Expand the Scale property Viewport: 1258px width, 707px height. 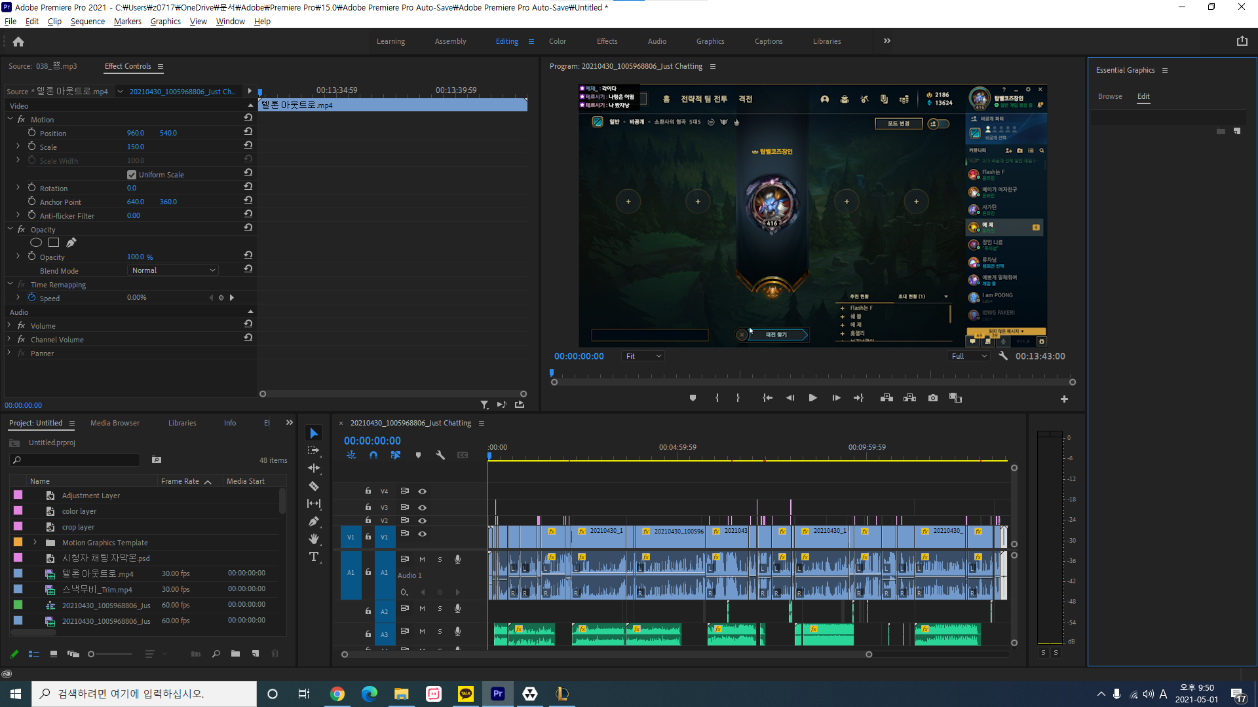18,147
